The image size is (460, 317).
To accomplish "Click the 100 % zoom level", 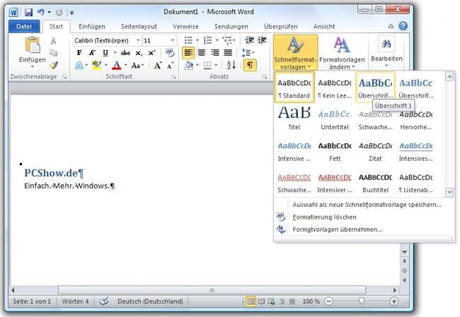I will coord(311,301).
